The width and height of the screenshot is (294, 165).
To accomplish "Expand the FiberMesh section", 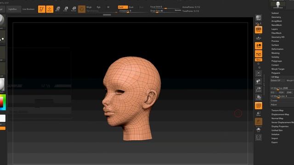I will point(277,33).
